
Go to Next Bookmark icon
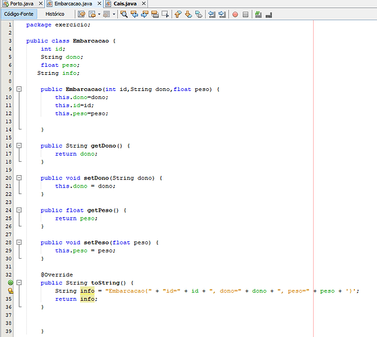[x=188, y=14]
